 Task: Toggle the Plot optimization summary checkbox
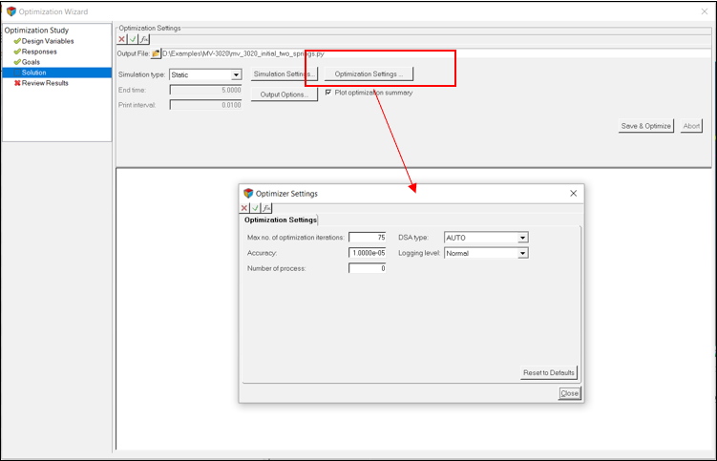[327, 93]
